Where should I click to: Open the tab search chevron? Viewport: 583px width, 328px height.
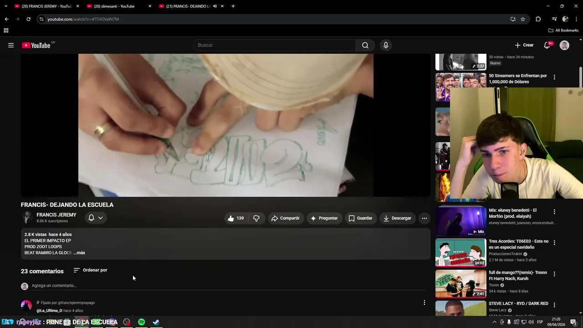tap(5, 6)
